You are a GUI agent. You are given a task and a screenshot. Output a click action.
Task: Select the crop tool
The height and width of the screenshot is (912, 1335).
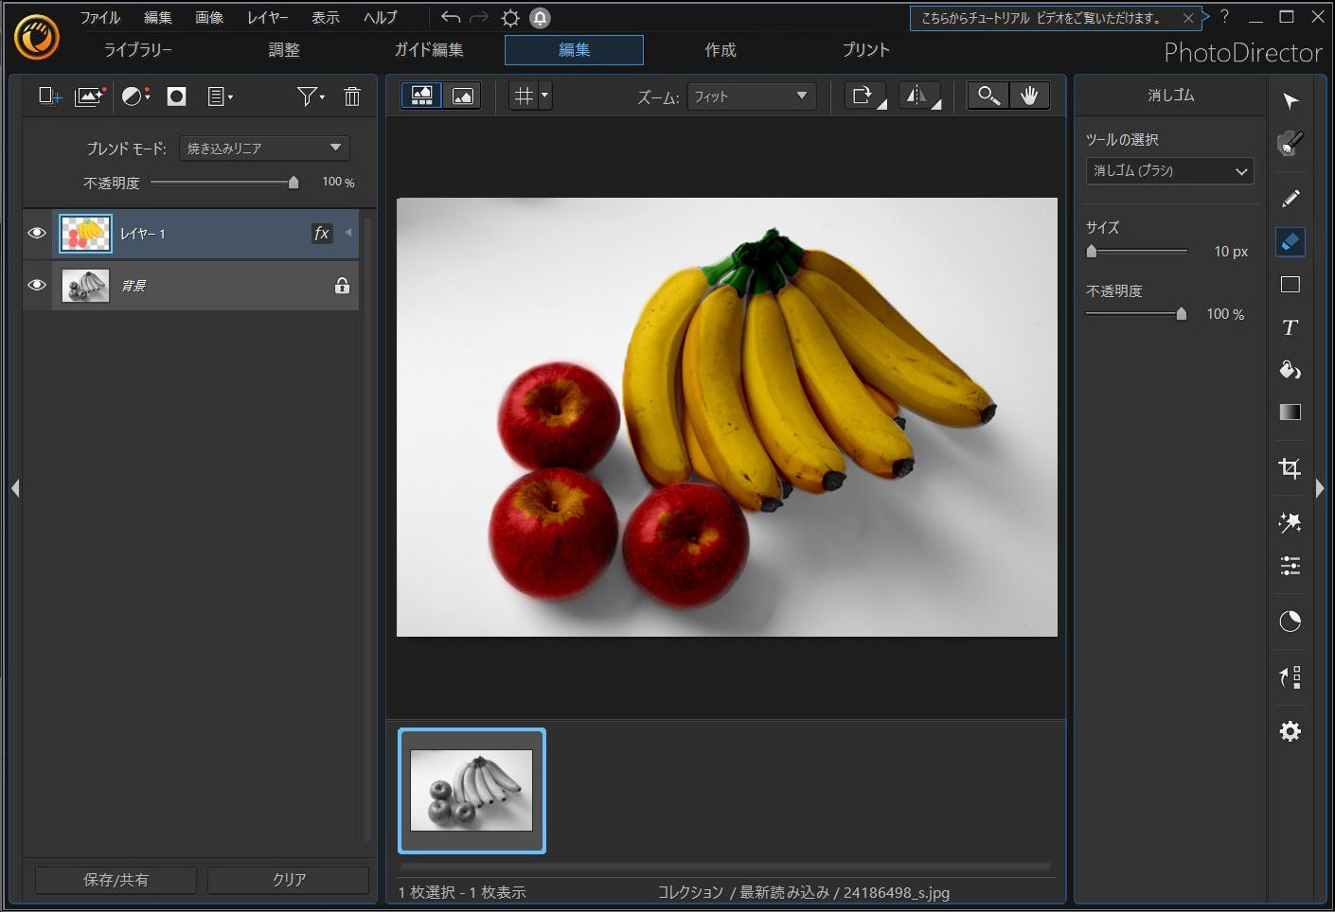[1290, 468]
